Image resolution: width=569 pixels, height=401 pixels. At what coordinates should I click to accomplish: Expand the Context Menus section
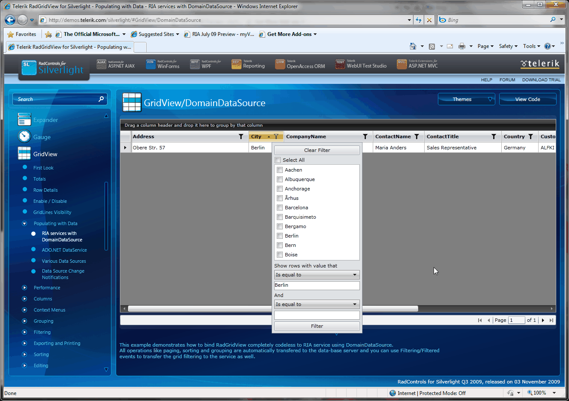[24, 310]
